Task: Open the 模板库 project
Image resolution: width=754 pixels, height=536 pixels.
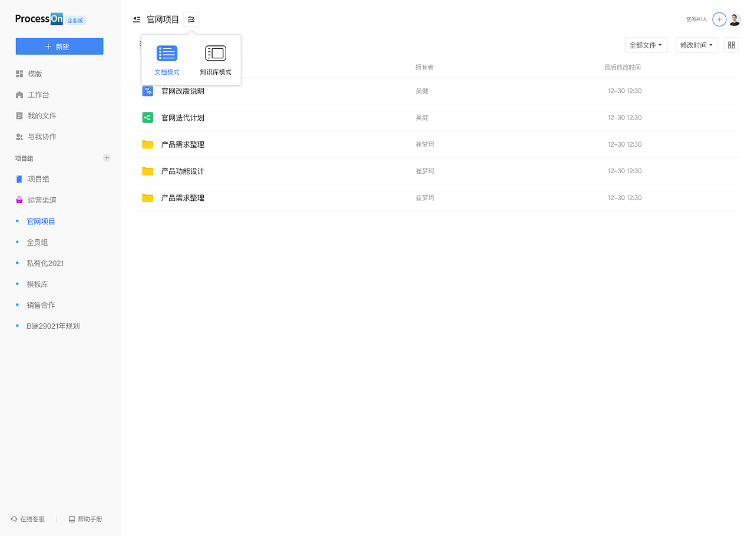Action: point(37,284)
